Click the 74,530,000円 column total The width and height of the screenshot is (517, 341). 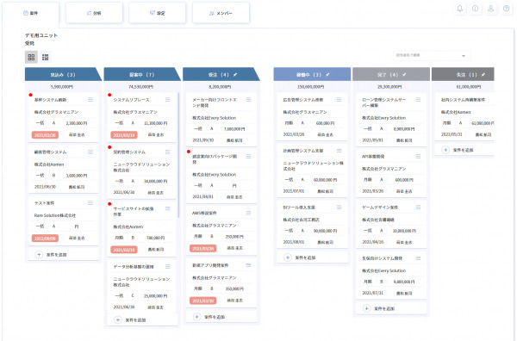(140, 87)
